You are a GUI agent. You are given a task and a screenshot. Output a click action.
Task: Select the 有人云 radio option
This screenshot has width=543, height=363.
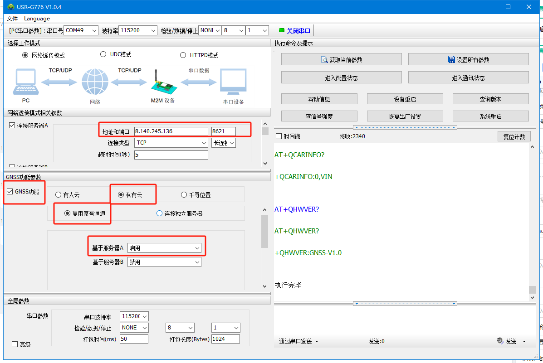point(58,195)
